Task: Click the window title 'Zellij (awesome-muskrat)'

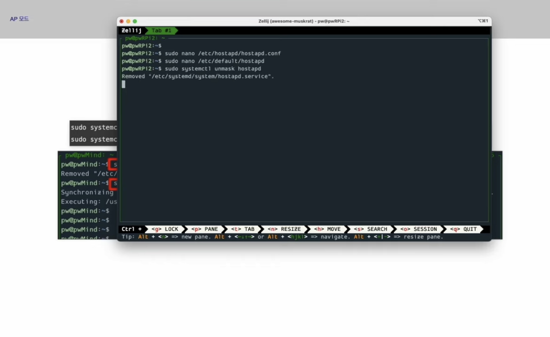Action: [304, 21]
